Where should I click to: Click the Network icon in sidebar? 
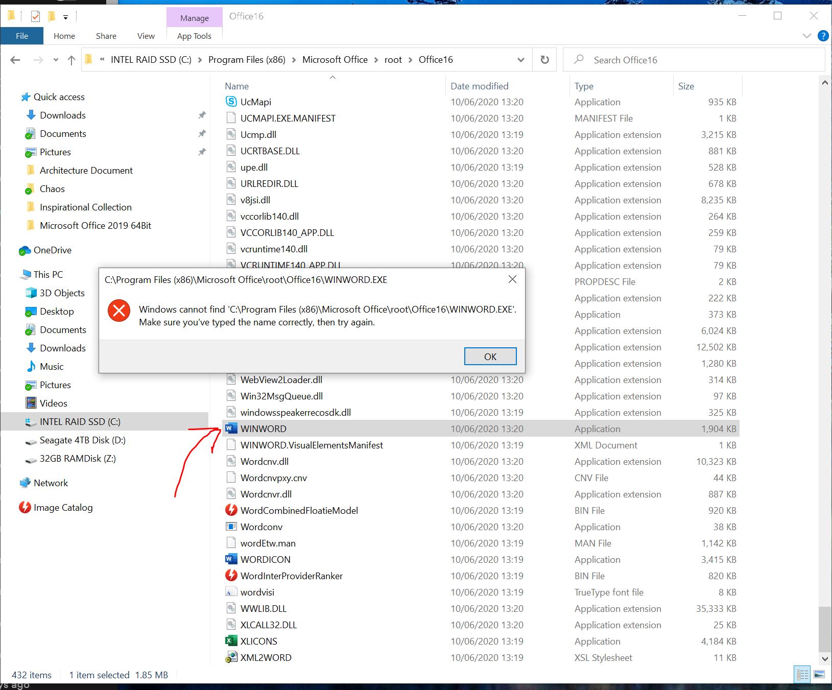pos(25,483)
